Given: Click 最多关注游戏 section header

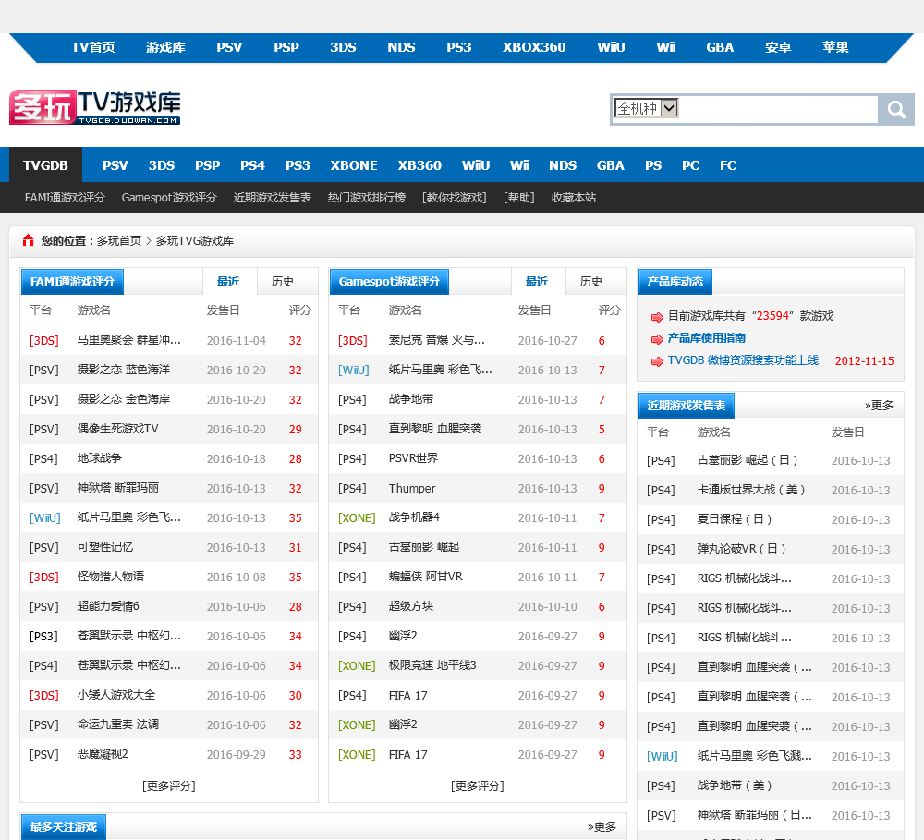Looking at the screenshot, I should (x=63, y=826).
